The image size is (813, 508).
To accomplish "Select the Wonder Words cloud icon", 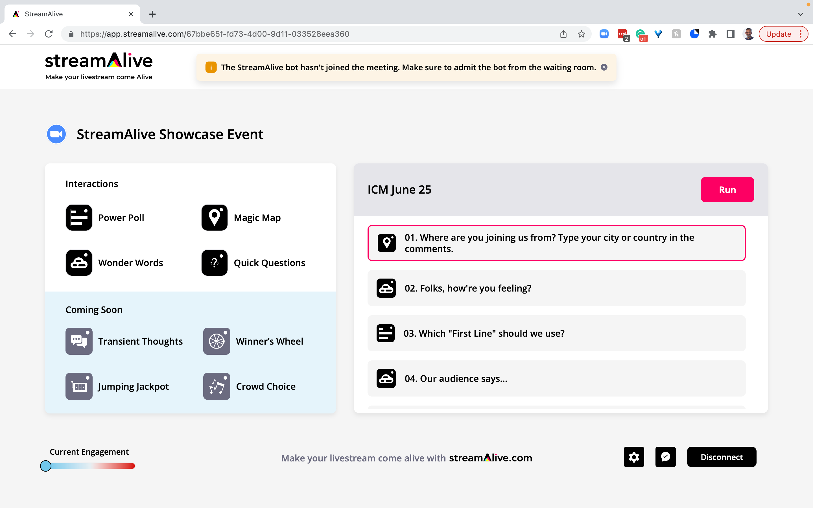I will (79, 263).
